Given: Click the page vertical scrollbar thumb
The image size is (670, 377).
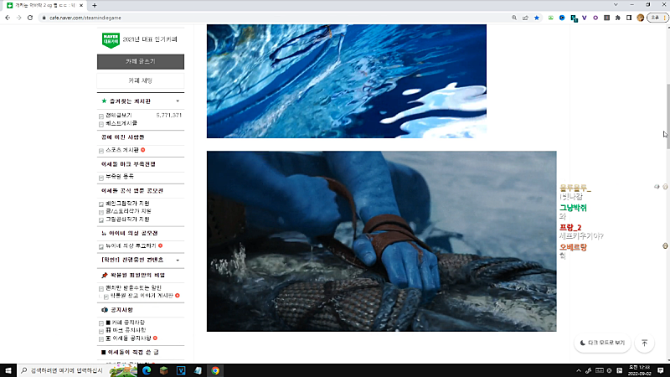Looking at the screenshot, I should [667, 116].
